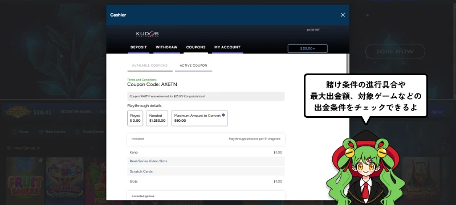Click the Lobby Jackpot badge icon
The height and width of the screenshot is (205, 456).
[x=18, y=112]
